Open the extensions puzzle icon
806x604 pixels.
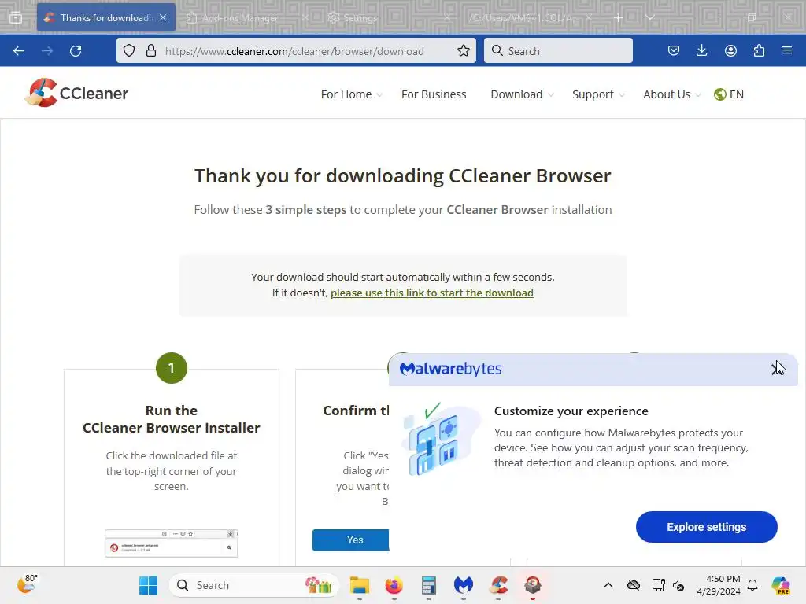tap(759, 50)
